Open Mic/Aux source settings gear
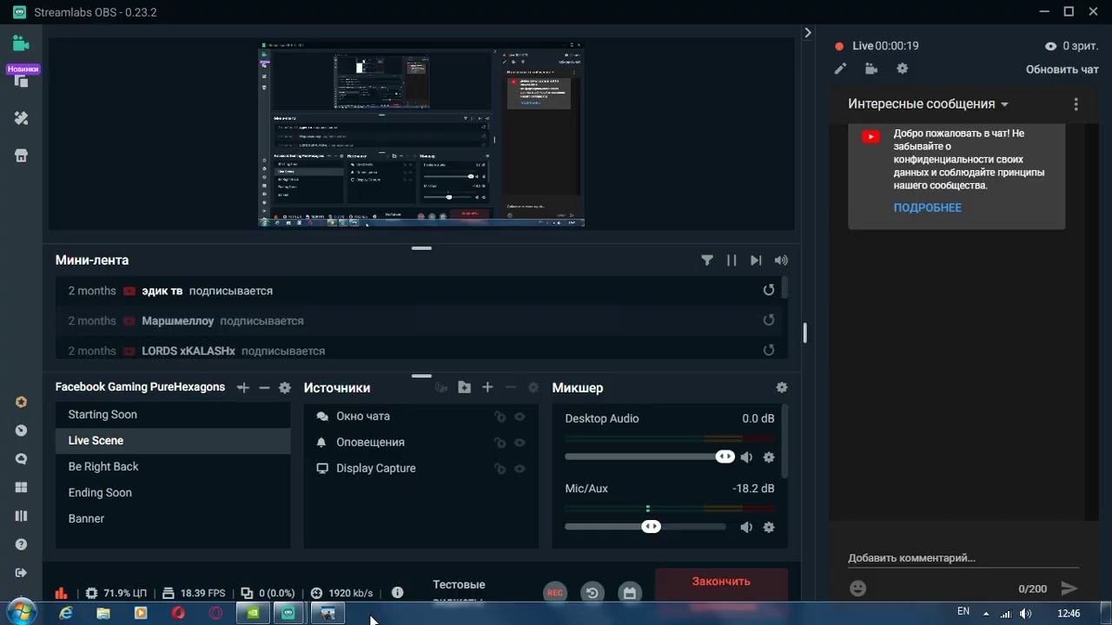The width and height of the screenshot is (1112, 625). [769, 527]
